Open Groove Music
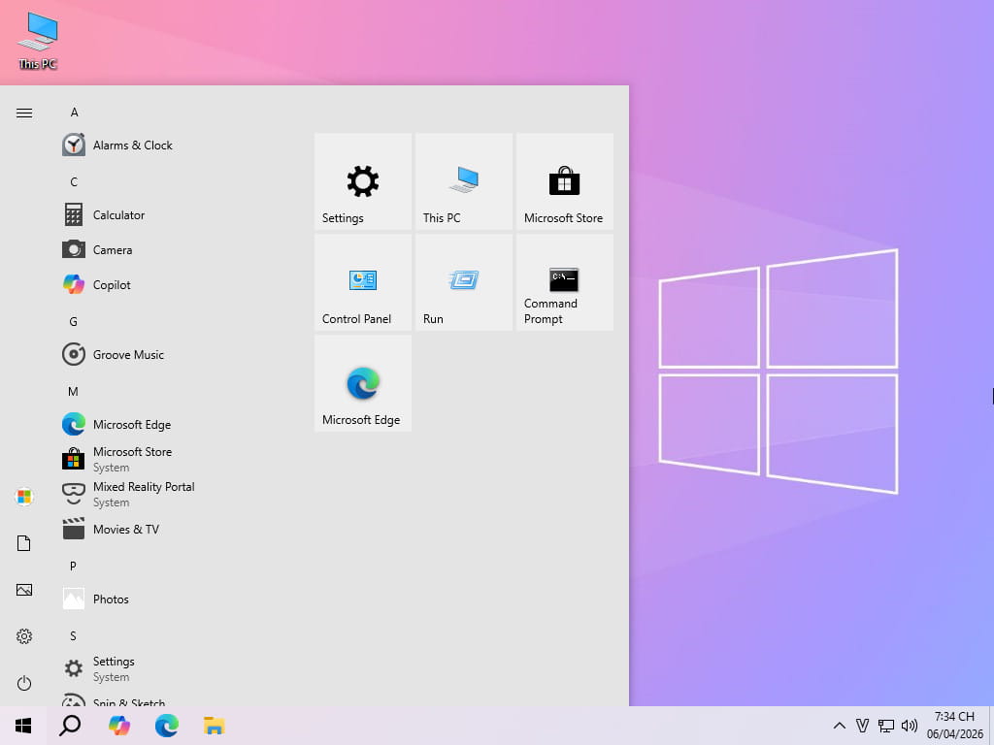This screenshot has width=994, height=745. pyautogui.click(x=171, y=354)
